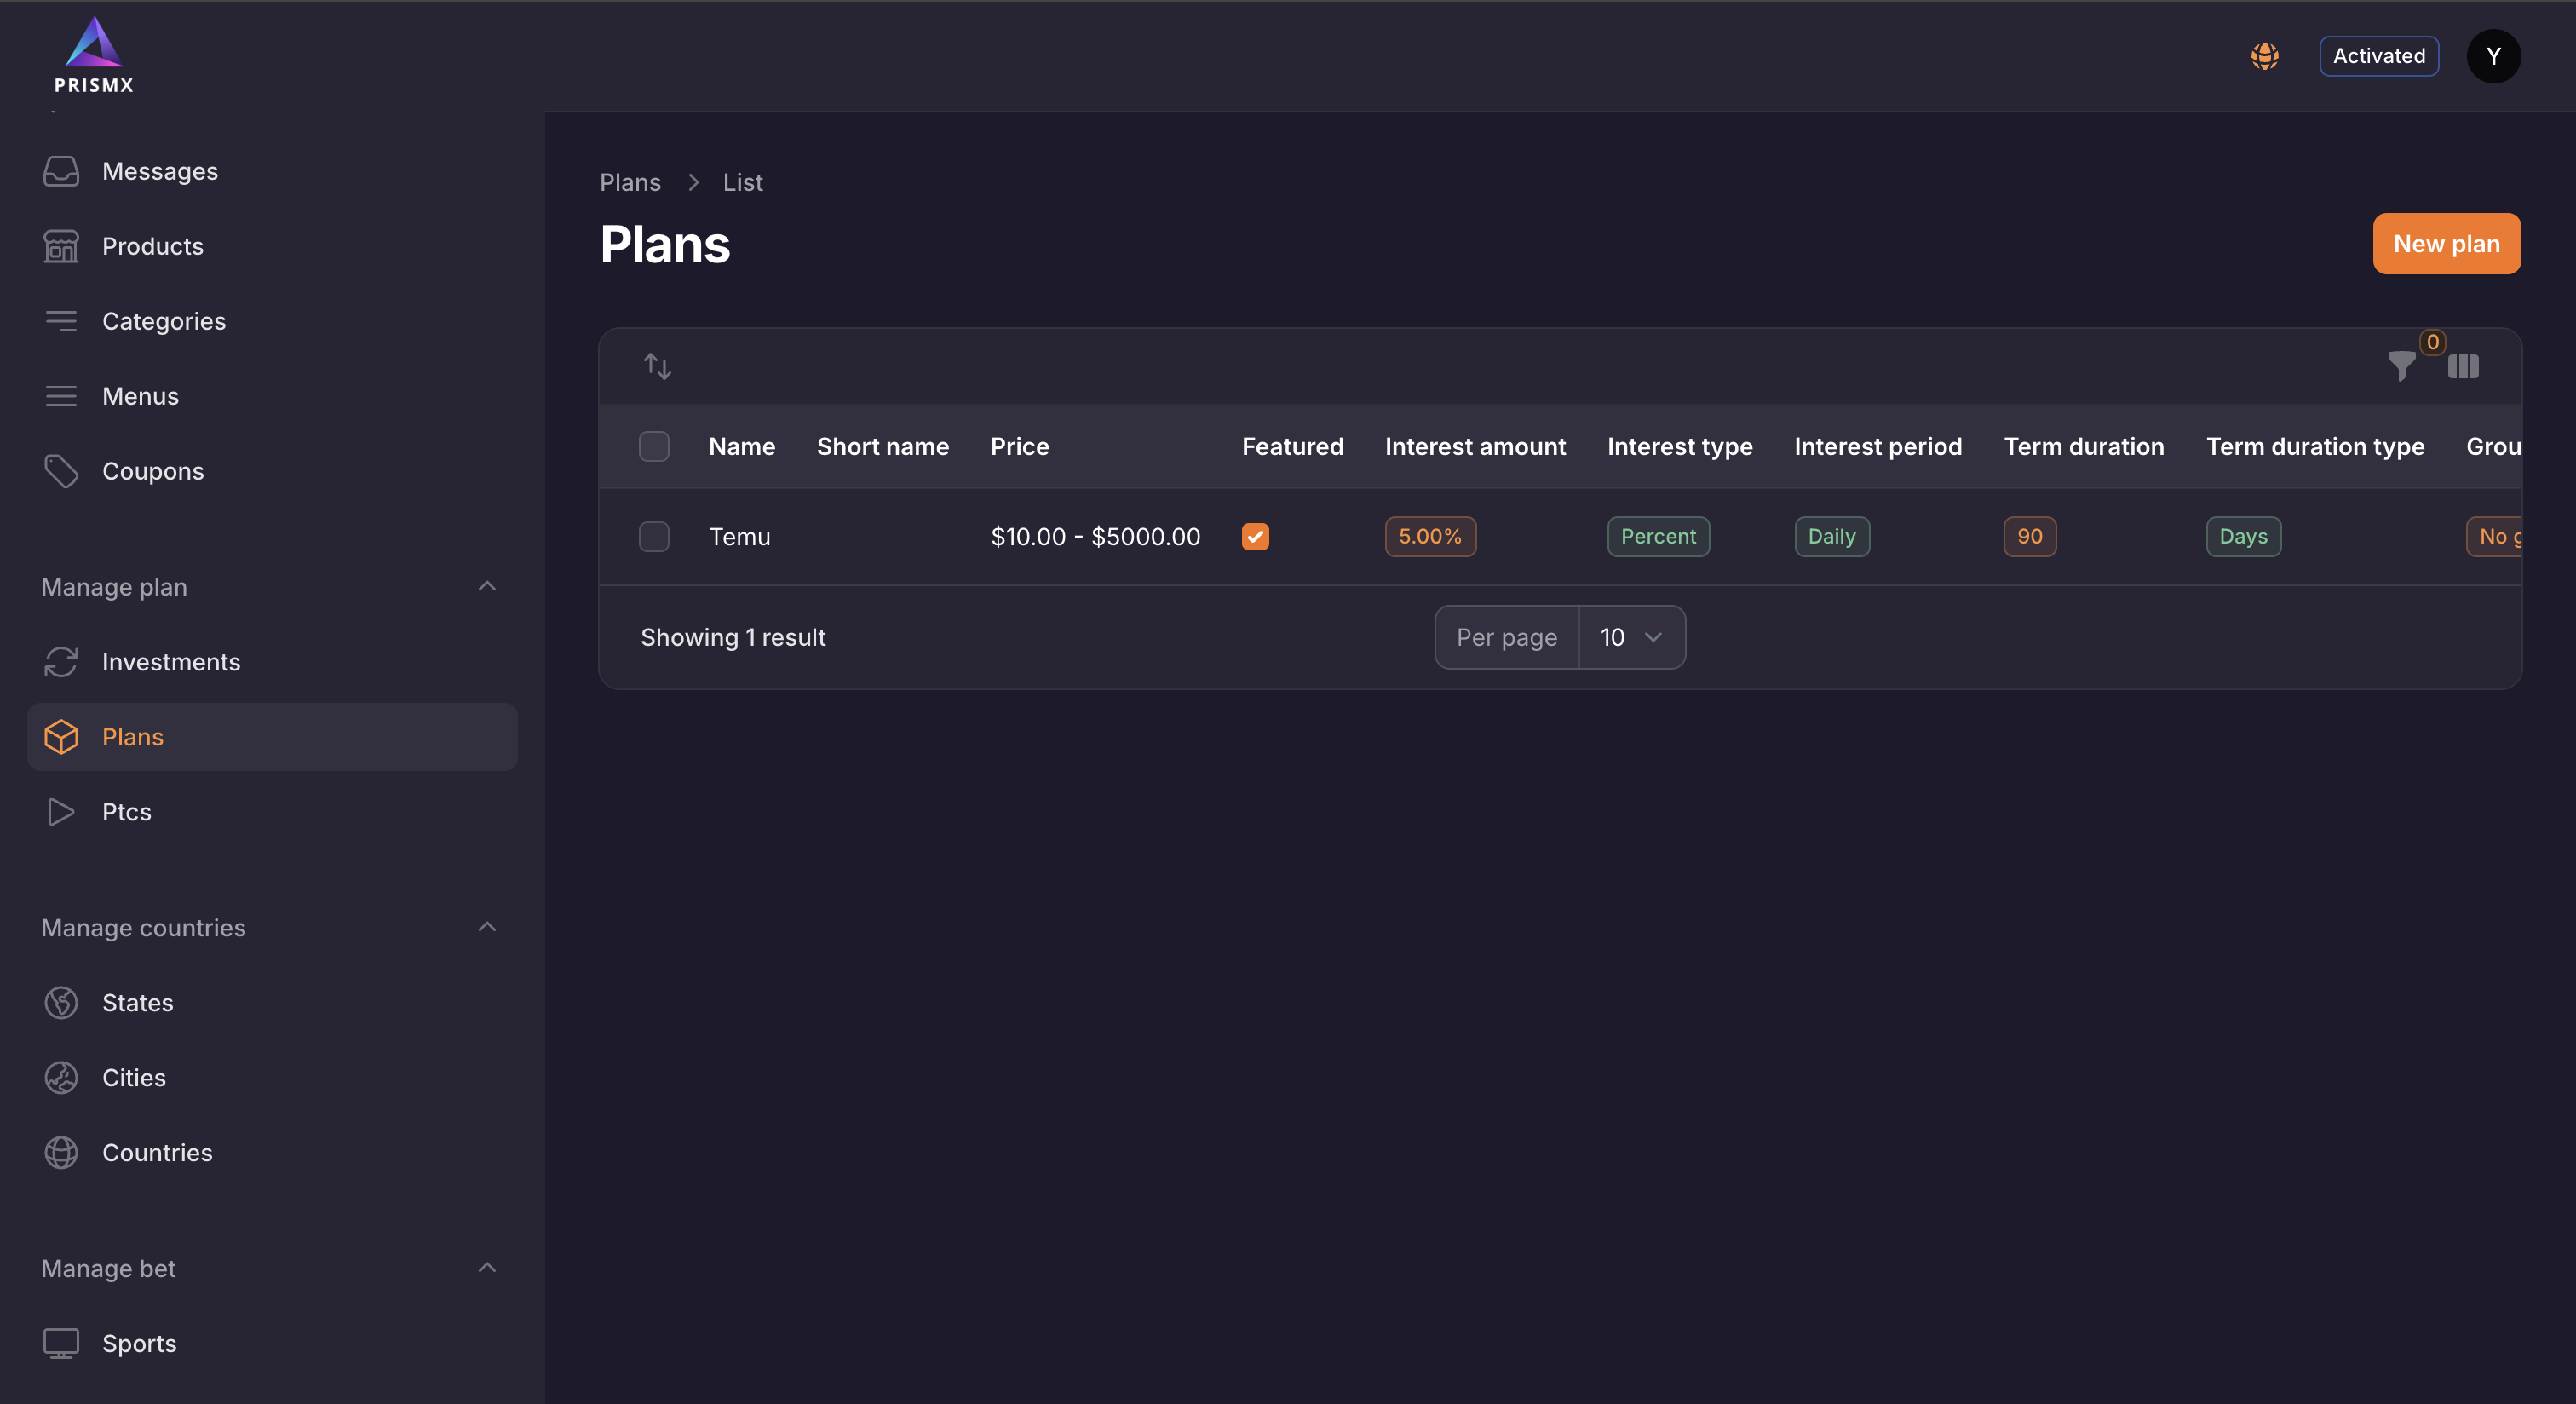This screenshot has width=2576, height=1404.
Task: Click the Investments refresh icon
Action: 61,662
